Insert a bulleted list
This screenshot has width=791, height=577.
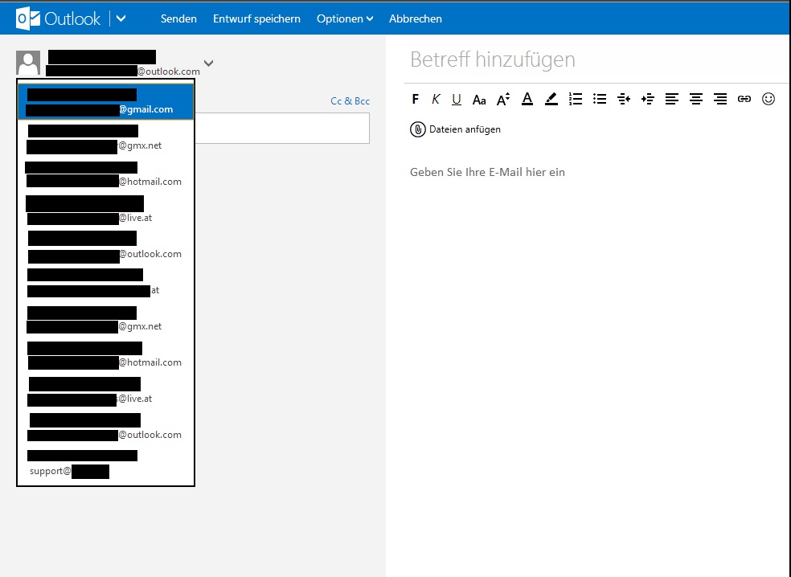point(600,99)
